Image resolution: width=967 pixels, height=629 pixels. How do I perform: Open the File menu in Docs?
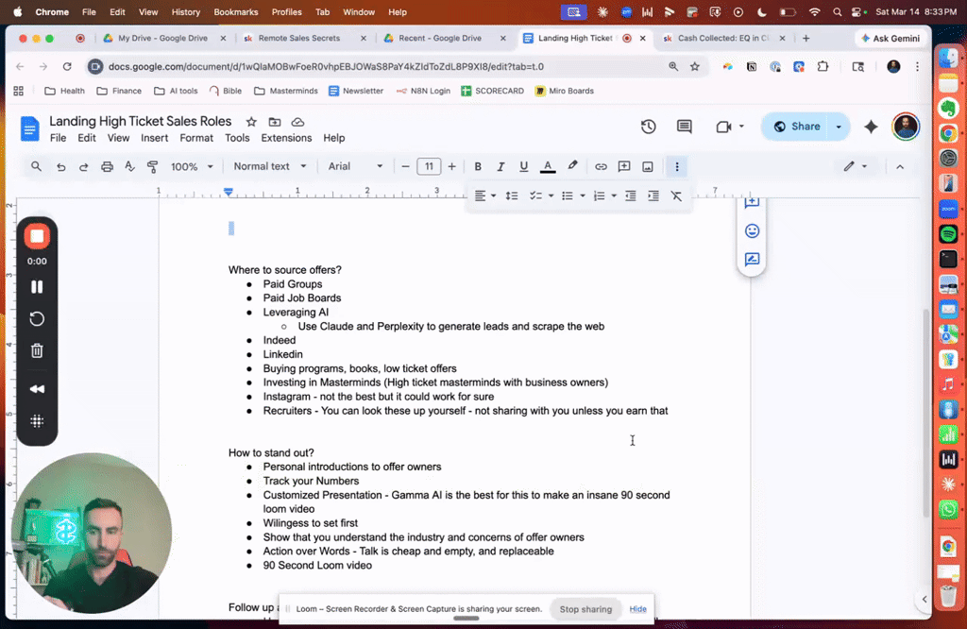(x=58, y=138)
